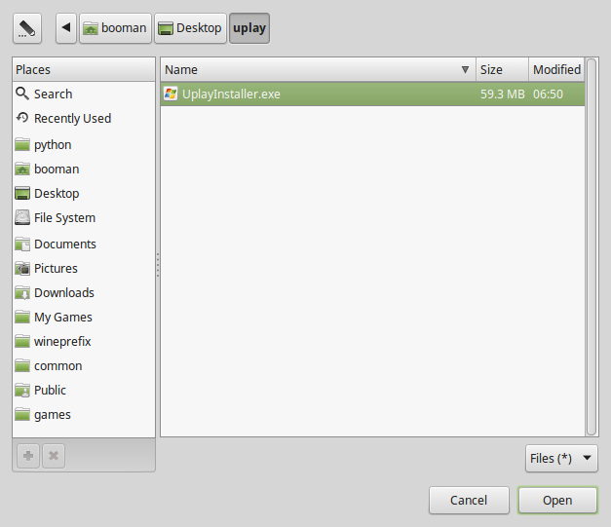611x527 pixels.
Task: Open Recently Used in Places
Action: 72,118
